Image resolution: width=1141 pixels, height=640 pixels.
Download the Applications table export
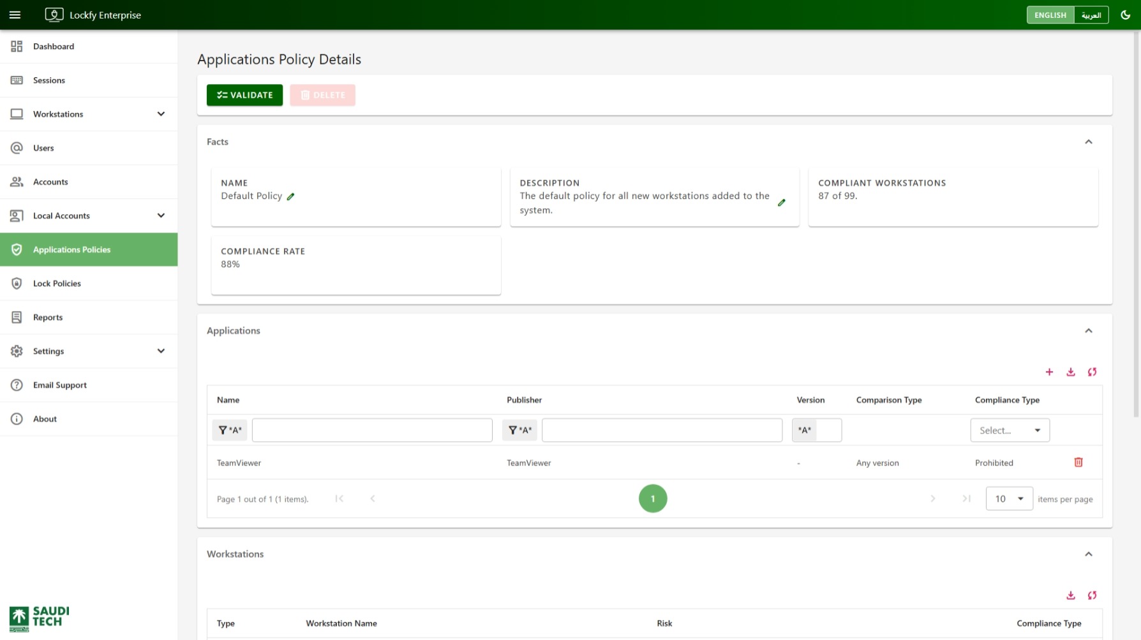[1071, 372]
